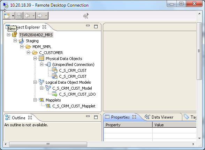Minimize the Object Explorer panel

88,25
